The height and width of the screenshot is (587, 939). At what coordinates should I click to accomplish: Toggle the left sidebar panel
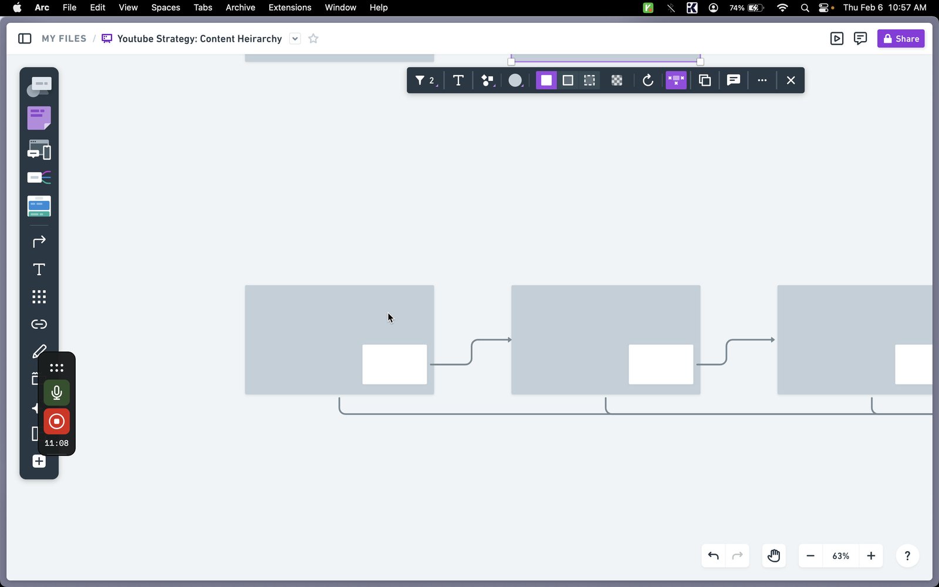(25, 39)
